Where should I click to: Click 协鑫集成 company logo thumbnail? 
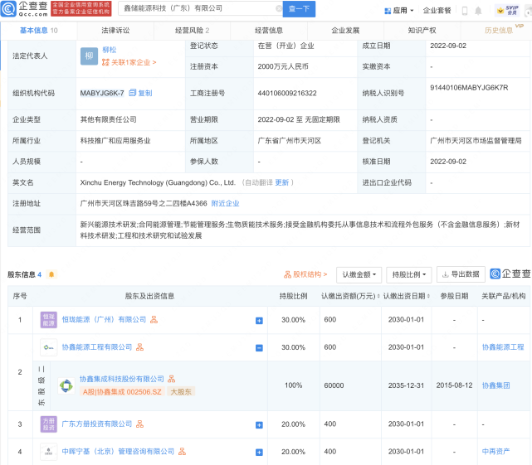66,385
